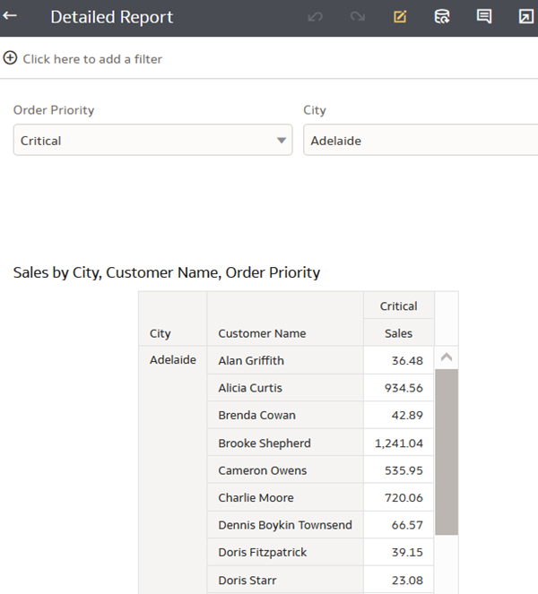The width and height of the screenshot is (538, 594).
Task: Click the Customer Name column header
Action: [285, 319]
